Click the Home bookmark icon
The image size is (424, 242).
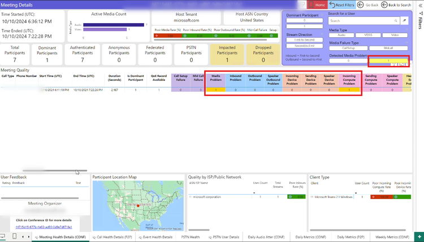pos(311,5)
